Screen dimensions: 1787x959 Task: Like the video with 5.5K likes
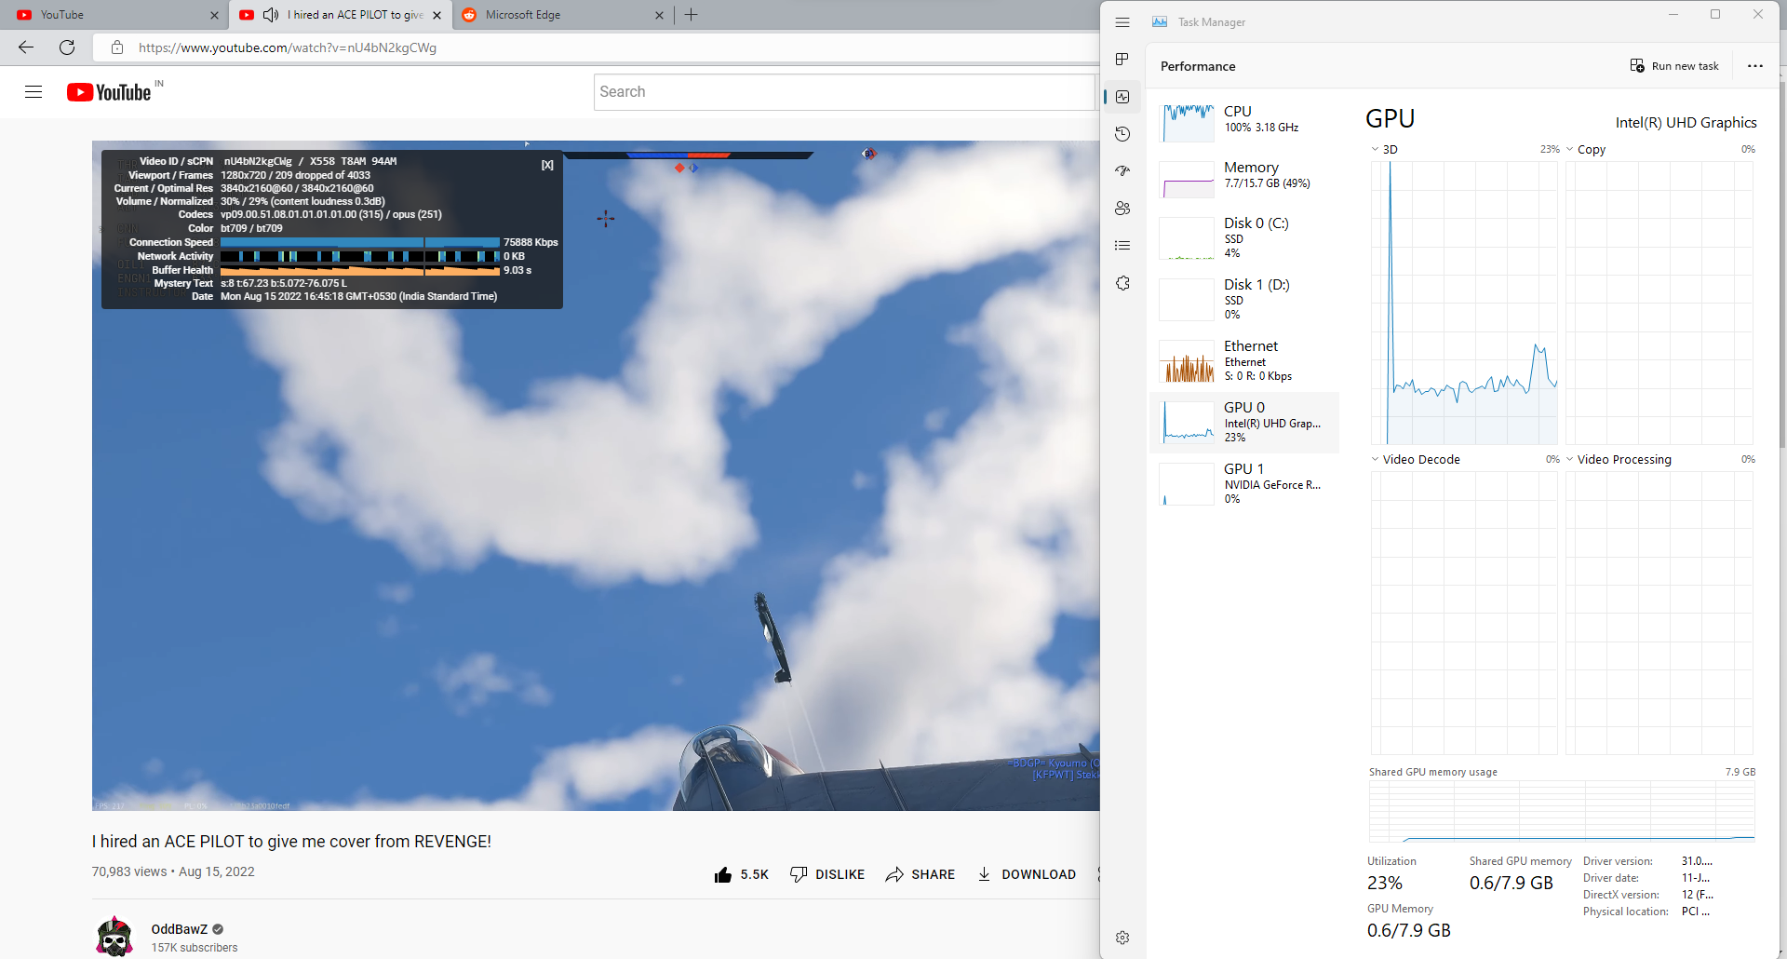point(741,874)
